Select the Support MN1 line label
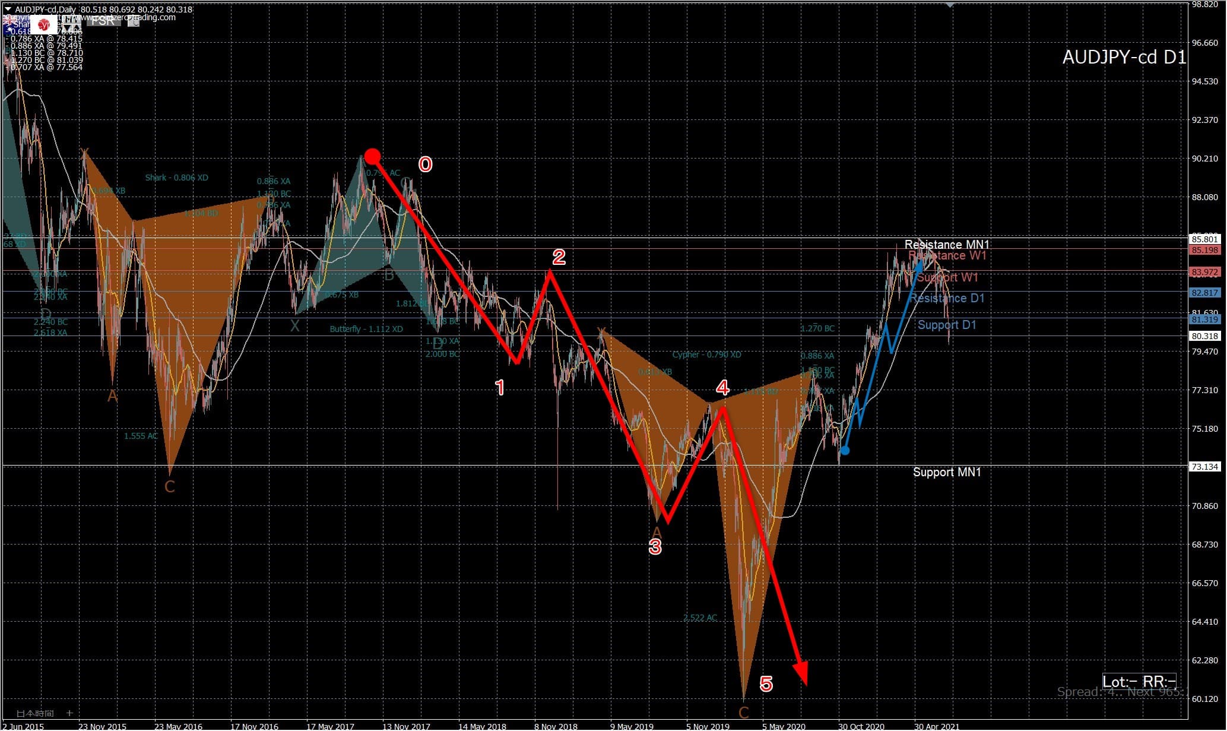 coord(947,472)
